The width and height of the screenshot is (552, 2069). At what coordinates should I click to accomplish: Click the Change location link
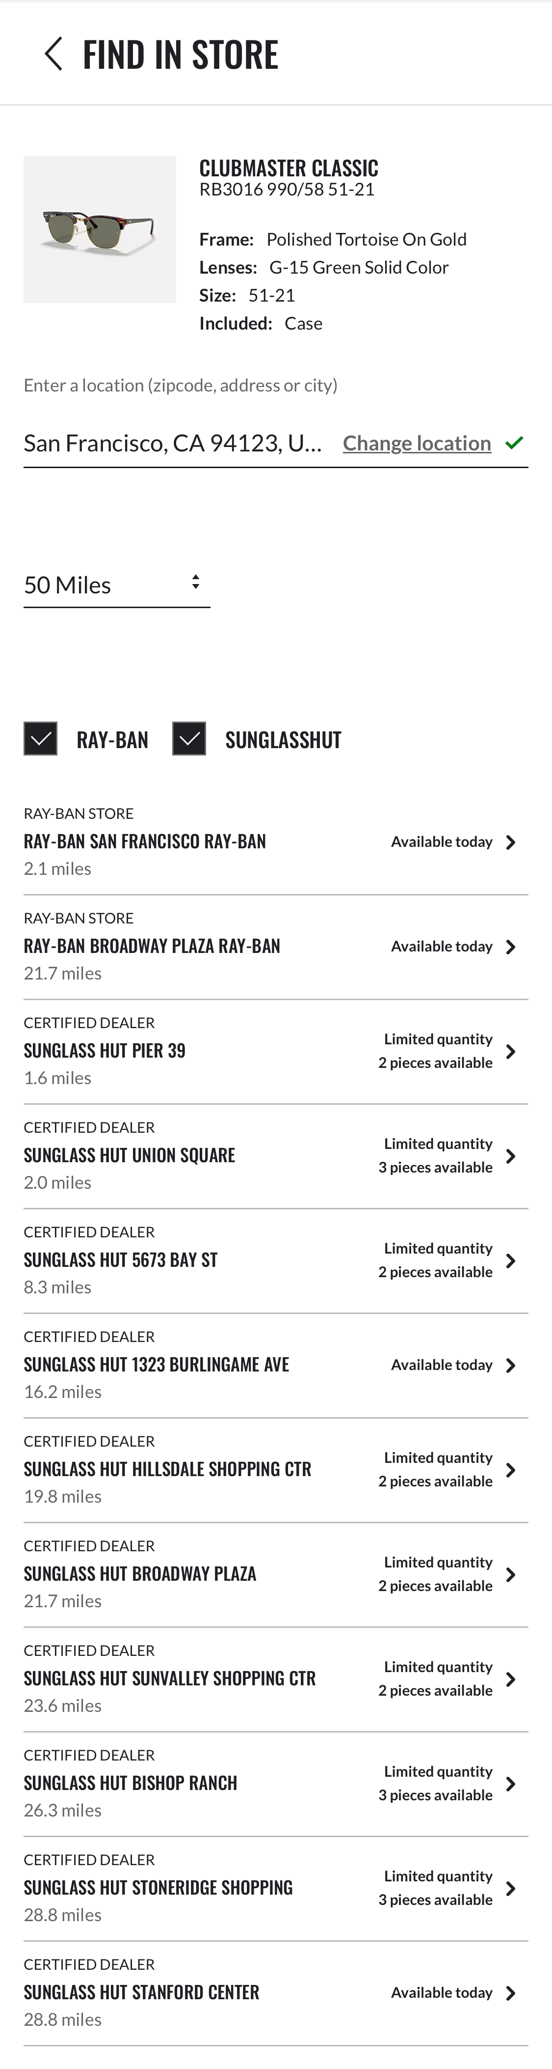(417, 443)
